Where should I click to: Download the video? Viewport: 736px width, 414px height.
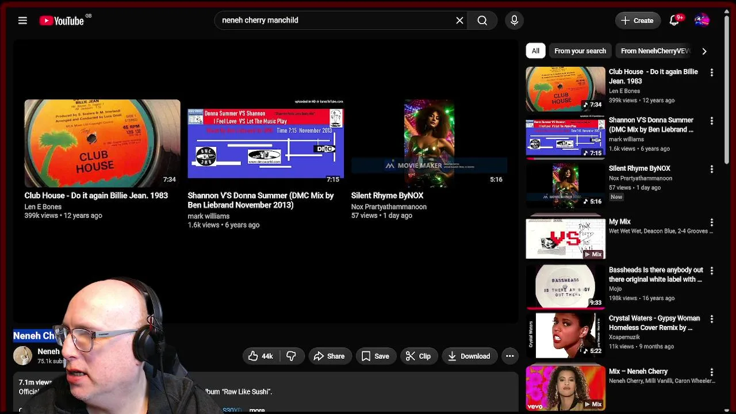coord(469,356)
